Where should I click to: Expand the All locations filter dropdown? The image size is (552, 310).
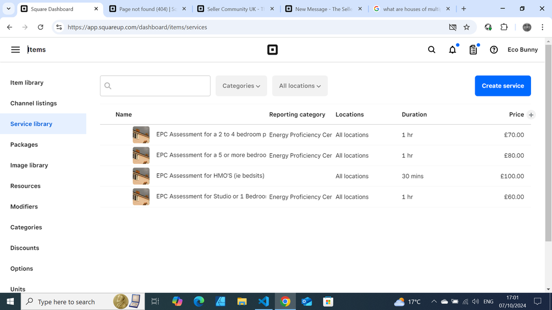299,86
